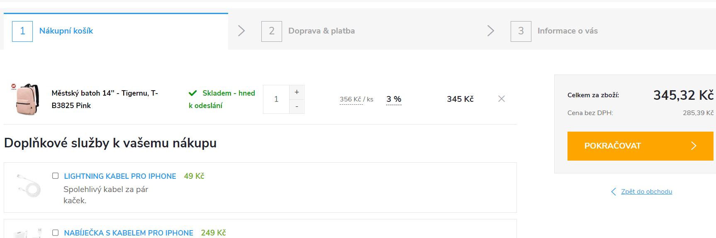
Task: Follow the Zpět do obchodu link
Action: point(646,192)
